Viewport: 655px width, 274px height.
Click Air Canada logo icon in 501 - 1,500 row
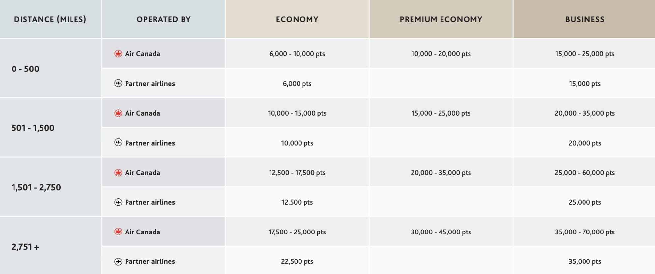click(118, 113)
